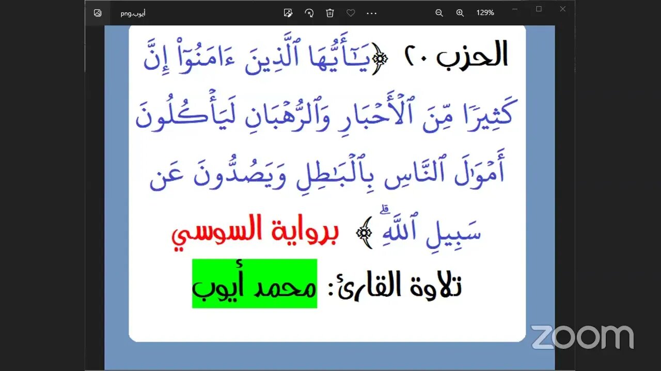
Task: Click the displayed Quran verse image
Action: tap(329, 197)
